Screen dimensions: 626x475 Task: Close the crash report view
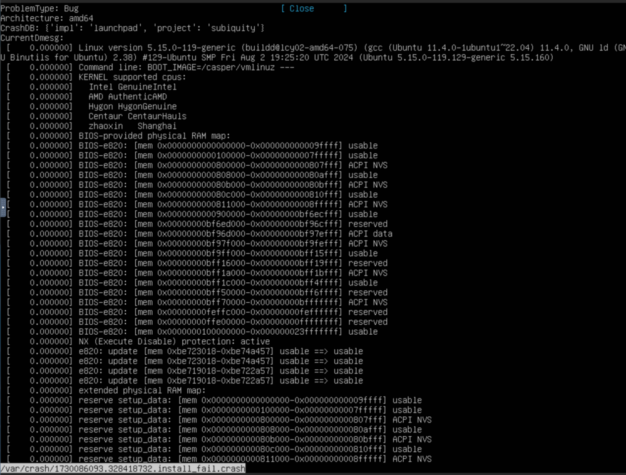(314, 9)
